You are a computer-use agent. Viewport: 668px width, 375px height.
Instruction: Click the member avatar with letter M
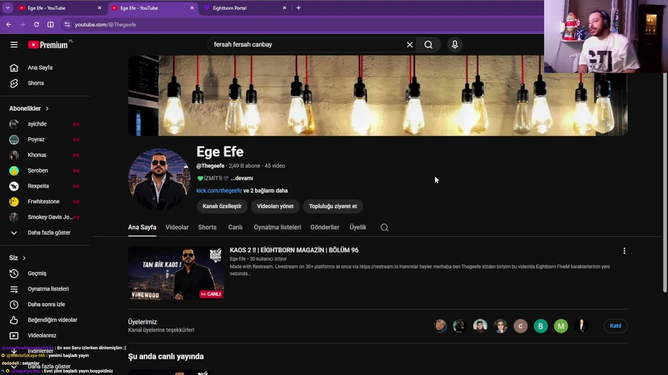[x=561, y=326]
